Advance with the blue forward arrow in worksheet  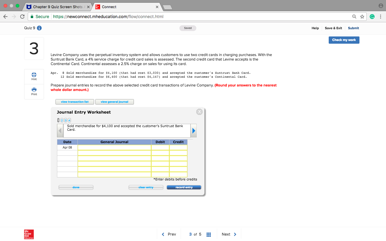click(x=193, y=130)
